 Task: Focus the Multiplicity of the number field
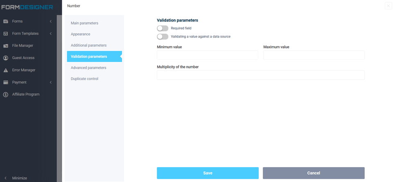pyautogui.click(x=260, y=75)
